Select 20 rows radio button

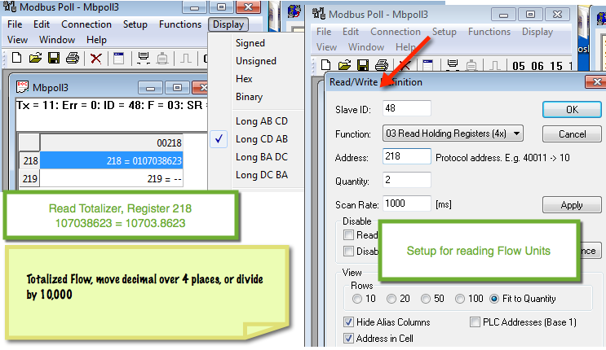[391, 299]
